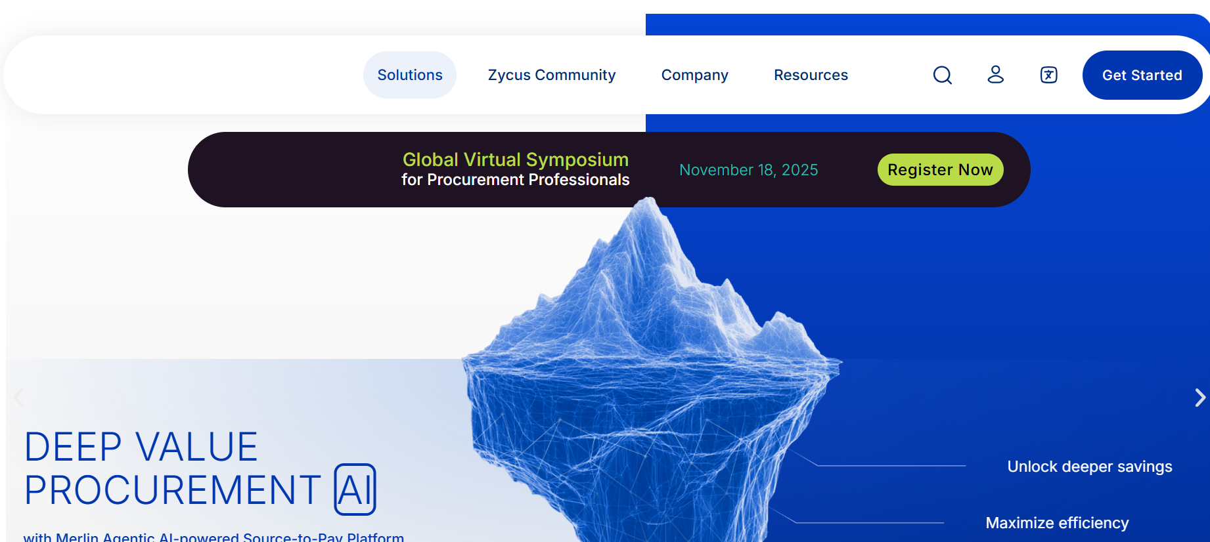Viewport: 1210px width, 542px height.
Task: Click the Register Now button
Action: click(x=940, y=170)
